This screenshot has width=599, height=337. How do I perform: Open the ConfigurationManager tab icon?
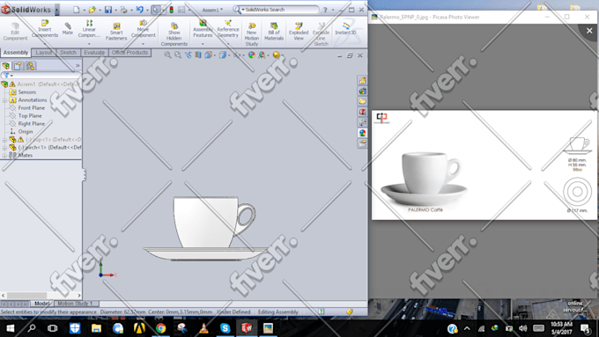[30, 66]
